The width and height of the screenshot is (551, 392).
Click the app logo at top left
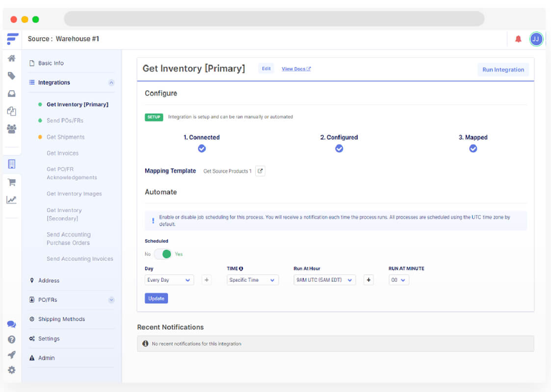[x=12, y=39]
